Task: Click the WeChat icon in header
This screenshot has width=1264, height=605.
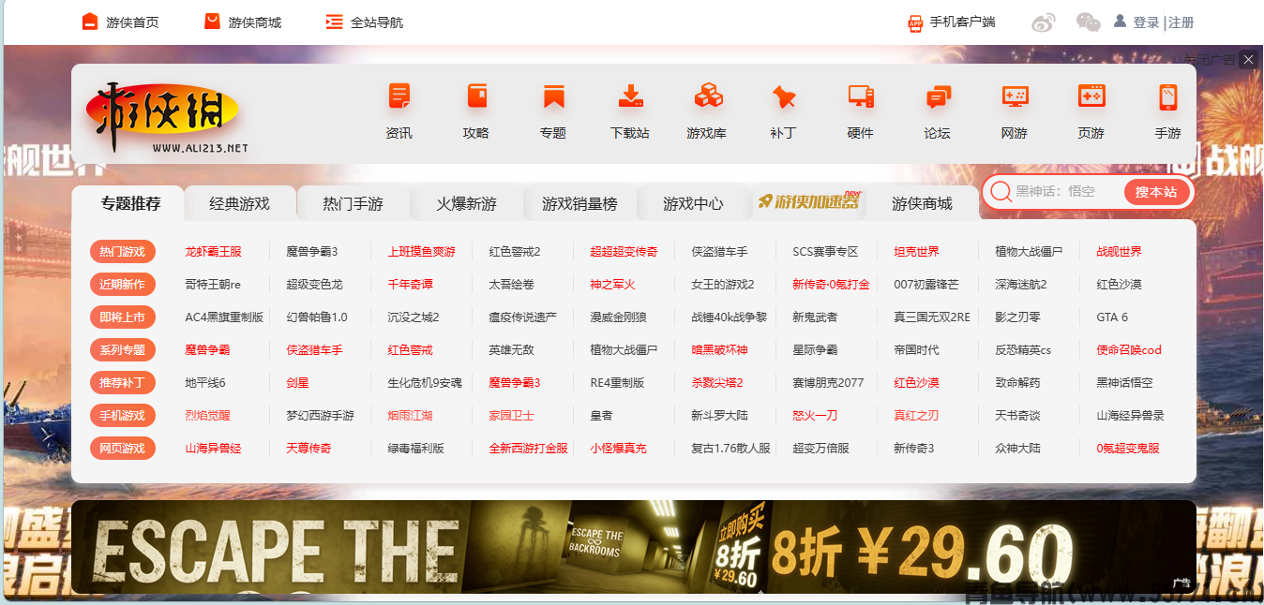Action: [1088, 22]
